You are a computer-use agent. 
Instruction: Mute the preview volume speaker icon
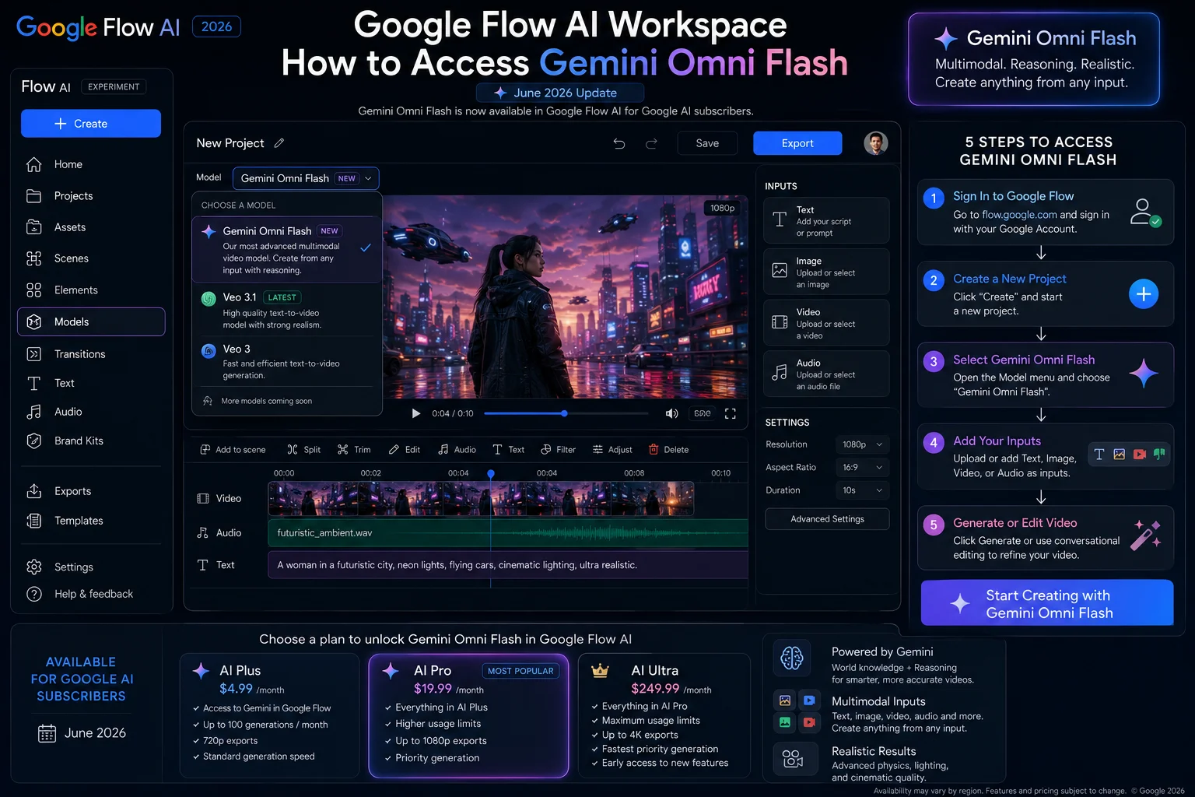pos(671,413)
